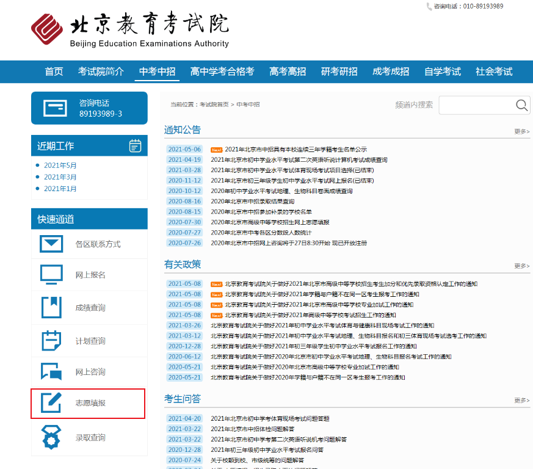Image resolution: width=533 pixels, height=469 pixels.
Task: Click 更多 next to 通知公告
Action: 522,131
